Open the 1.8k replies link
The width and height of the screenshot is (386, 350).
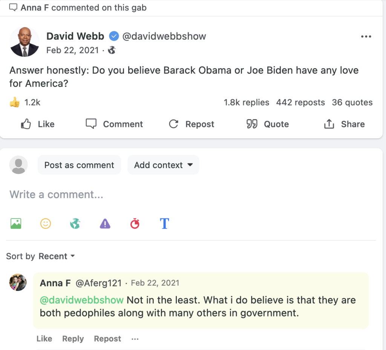pos(246,102)
